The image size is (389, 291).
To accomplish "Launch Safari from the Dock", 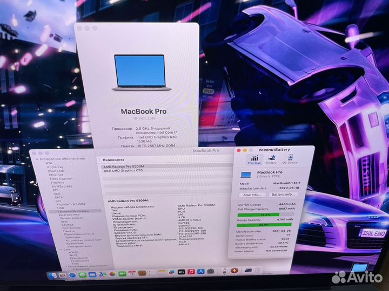I will [72, 275].
